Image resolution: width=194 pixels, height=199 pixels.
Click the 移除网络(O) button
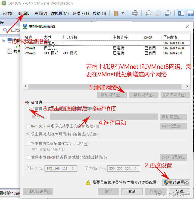pos(144,95)
